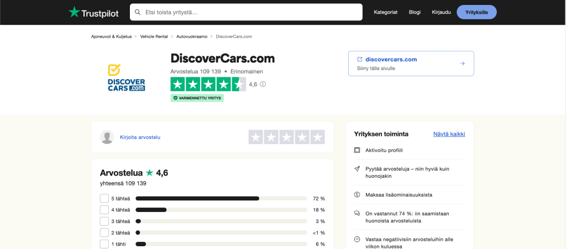Click DiscoverCars.com breadcrumb text
This screenshot has height=249, width=566.
pyautogui.click(x=234, y=36)
